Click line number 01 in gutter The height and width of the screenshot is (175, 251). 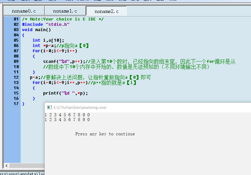16,19
